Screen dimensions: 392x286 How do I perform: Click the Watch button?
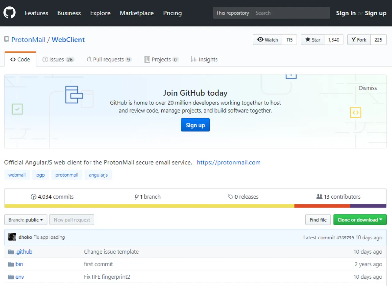coord(268,40)
